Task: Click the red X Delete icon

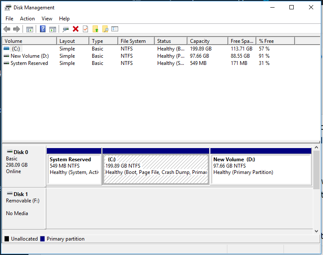Action: click(76, 29)
